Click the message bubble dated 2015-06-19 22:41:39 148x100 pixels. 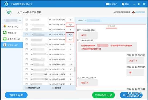click(88, 83)
